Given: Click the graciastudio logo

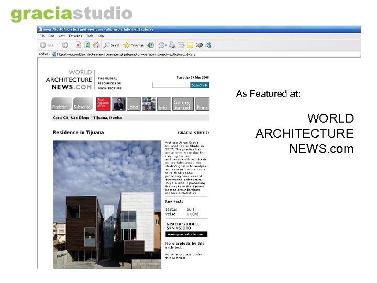Looking at the screenshot, I should [x=71, y=14].
